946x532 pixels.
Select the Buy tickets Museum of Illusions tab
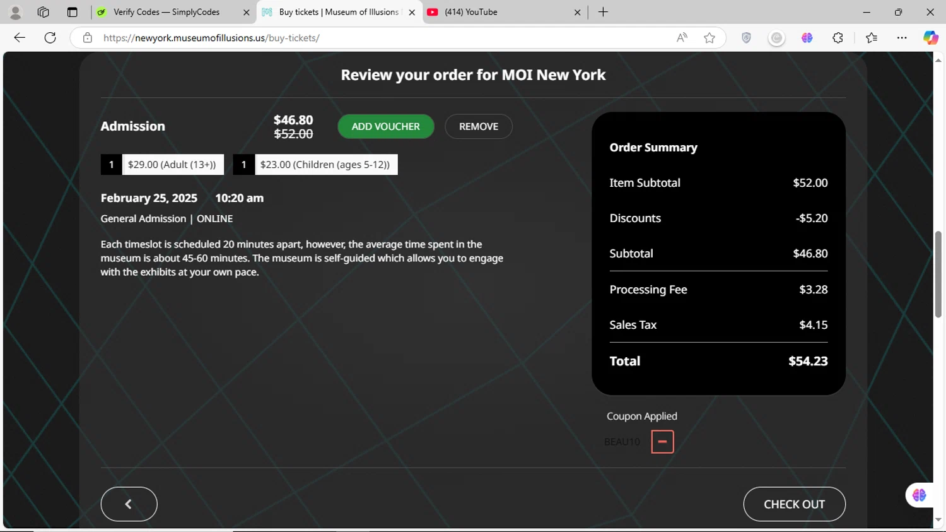[339, 12]
